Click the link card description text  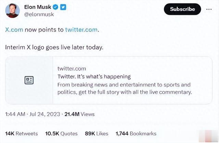point(125,88)
